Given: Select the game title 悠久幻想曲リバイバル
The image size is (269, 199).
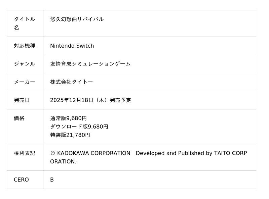Looking at the screenshot, I should (x=77, y=19).
